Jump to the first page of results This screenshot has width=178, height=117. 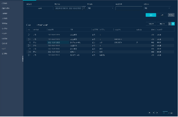click(149, 112)
